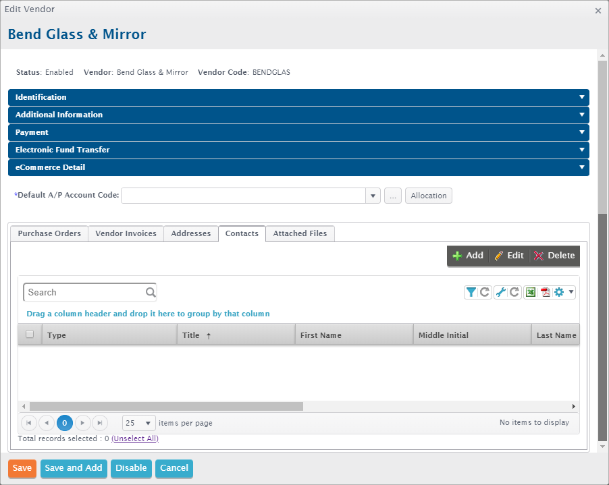Expand the Identification section
Screen dimensions: 609x485
(298, 97)
